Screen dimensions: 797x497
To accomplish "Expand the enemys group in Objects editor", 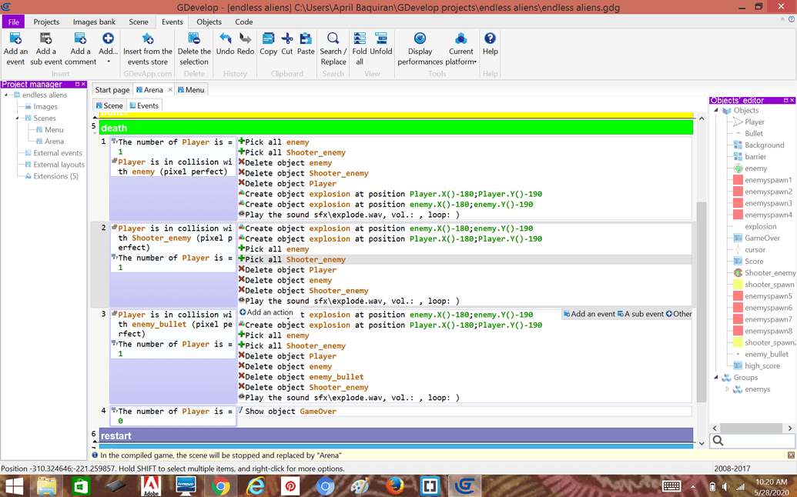I will [x=728, y=389].
